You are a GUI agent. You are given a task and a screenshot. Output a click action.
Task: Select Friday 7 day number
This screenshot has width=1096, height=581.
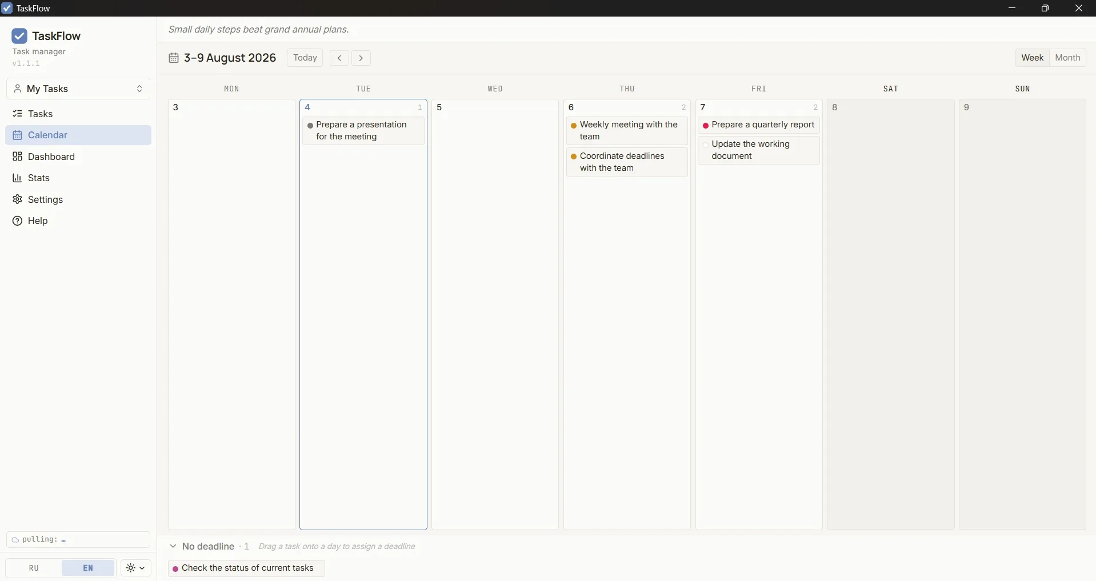pyautogui.click(x=704, y=108)
